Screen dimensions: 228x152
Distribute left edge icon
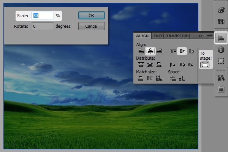pyautogui.click(x=173, y=65)
